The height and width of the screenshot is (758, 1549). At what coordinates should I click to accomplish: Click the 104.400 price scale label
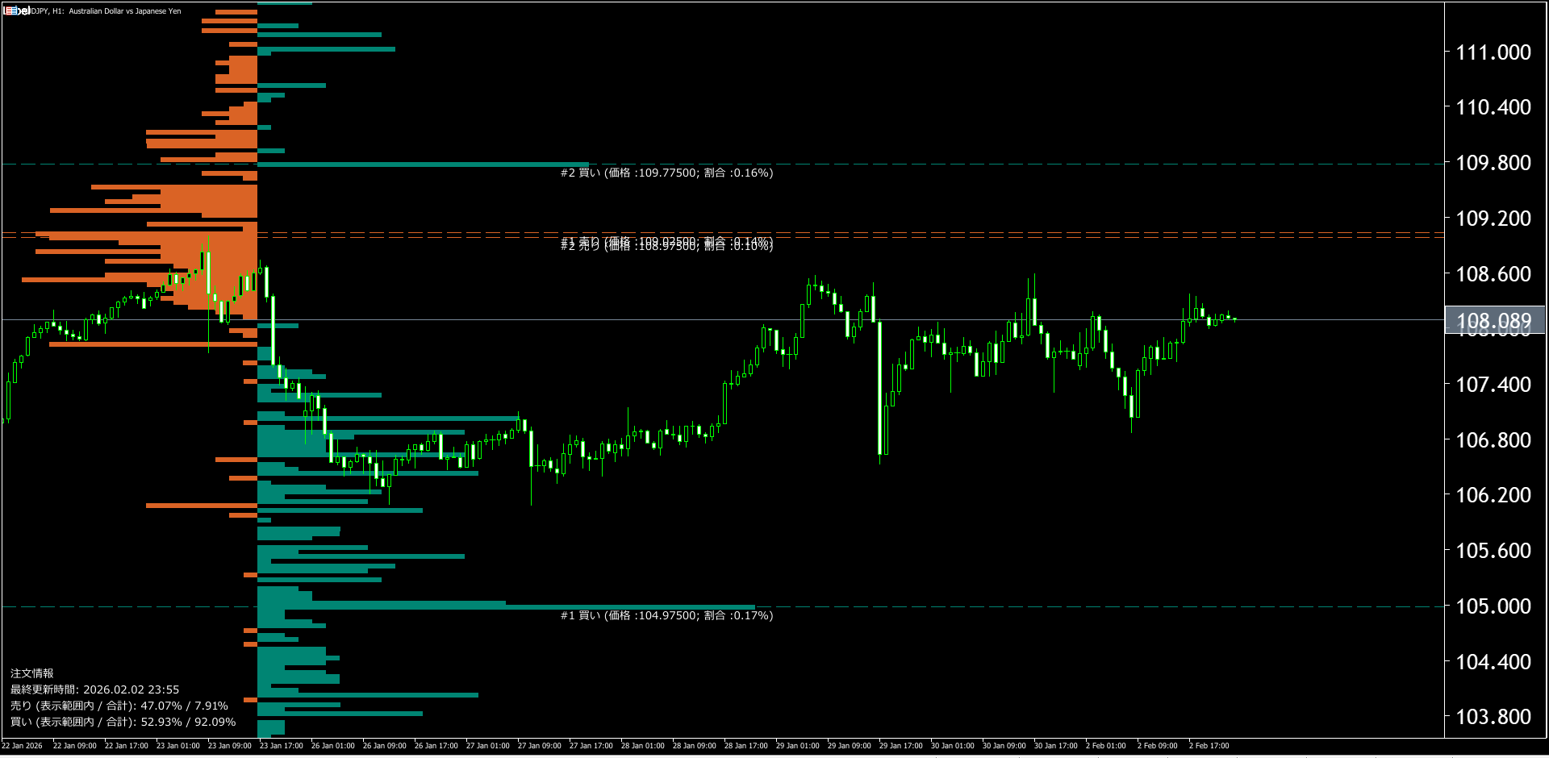(1493, 662)
